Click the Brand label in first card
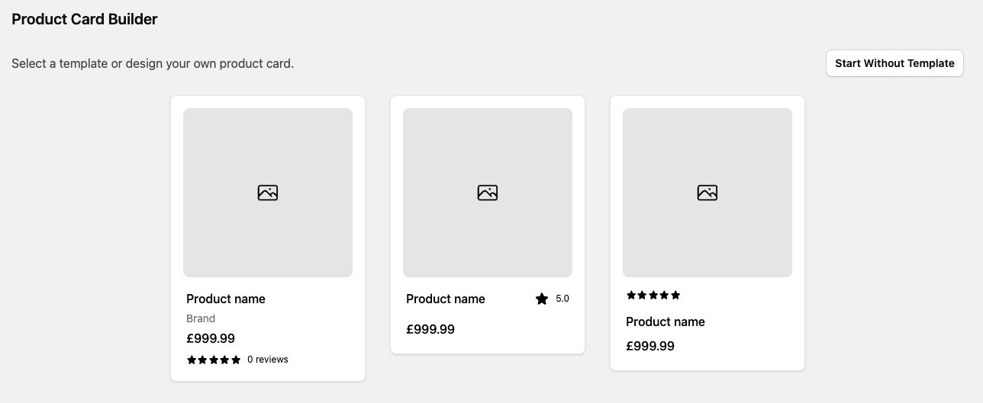Viewport: 983px width, 403px height. [x=201, y=318]
